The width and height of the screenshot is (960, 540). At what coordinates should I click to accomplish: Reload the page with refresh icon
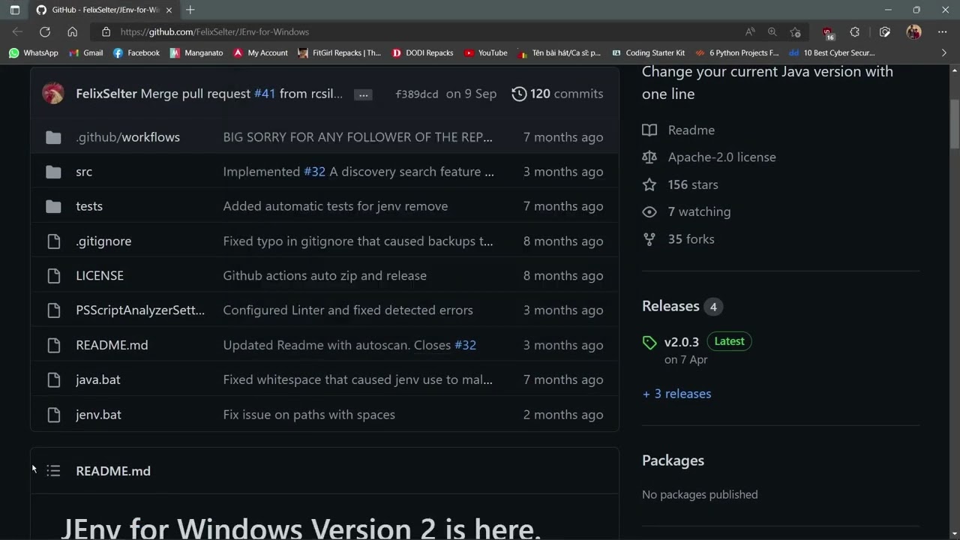tap(45, 31)
